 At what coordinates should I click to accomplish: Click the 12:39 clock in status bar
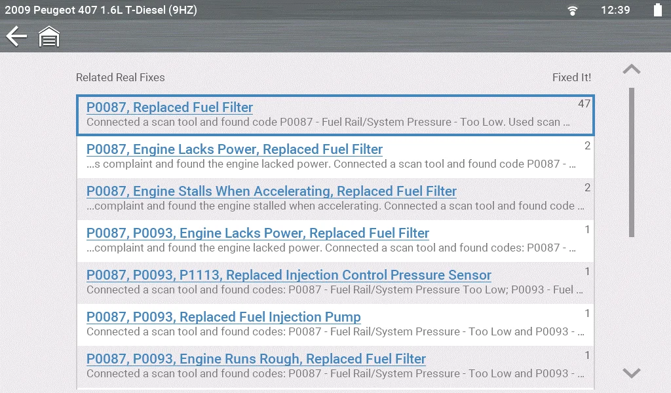pyautogui.click(x=615, y=10)
